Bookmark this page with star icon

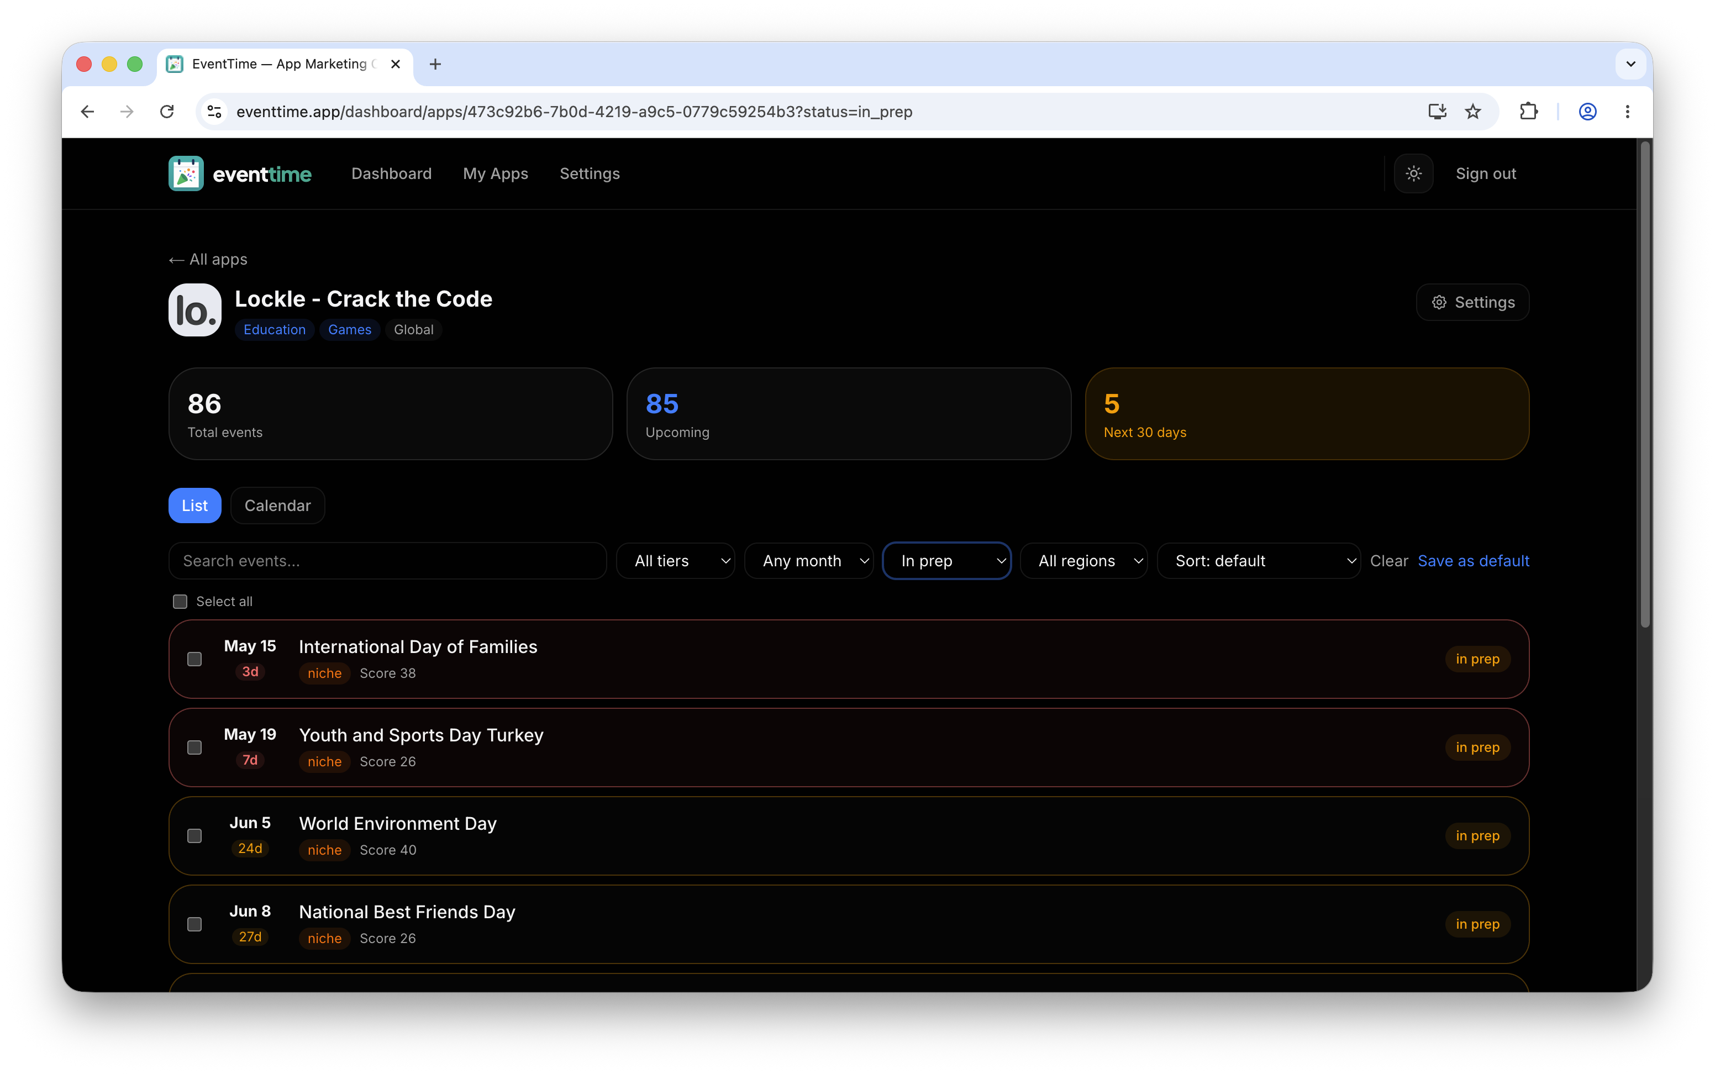[1473, 112]
